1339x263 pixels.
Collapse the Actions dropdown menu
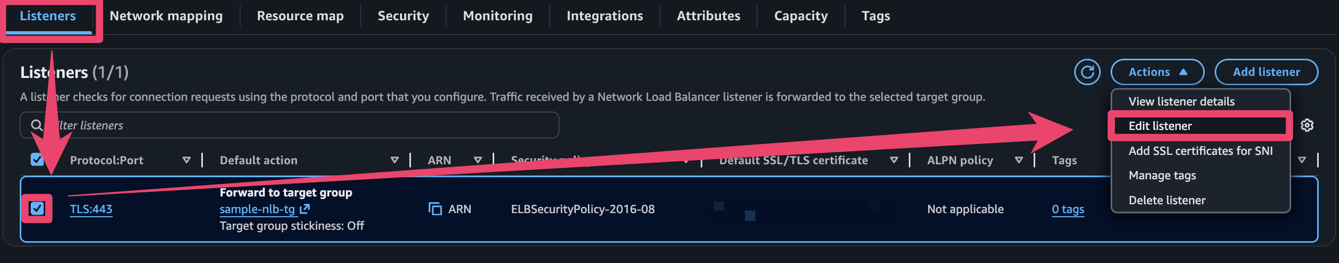coord(1157,72)
